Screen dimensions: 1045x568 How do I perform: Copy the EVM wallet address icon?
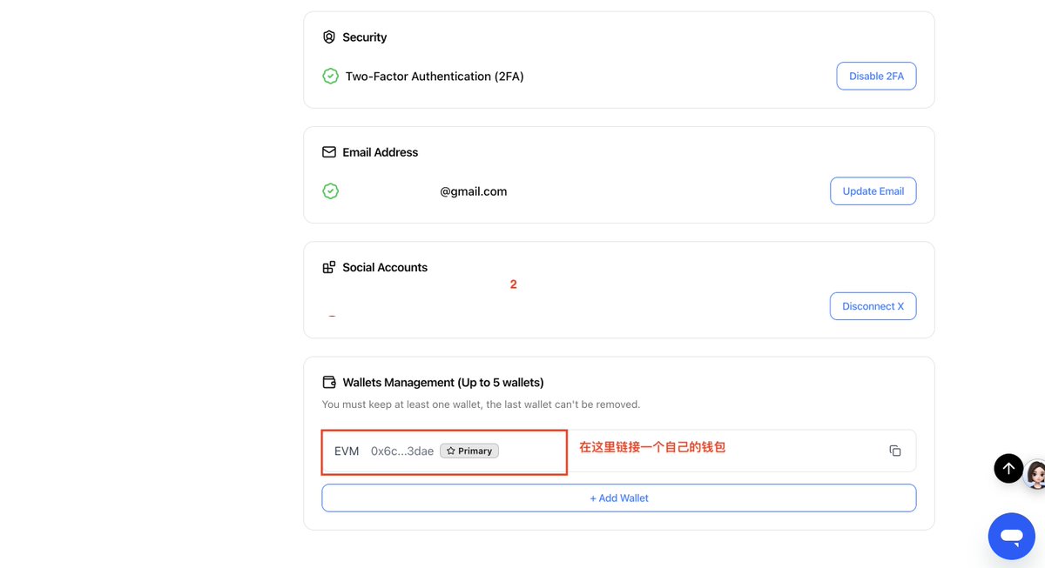point(895,451)
